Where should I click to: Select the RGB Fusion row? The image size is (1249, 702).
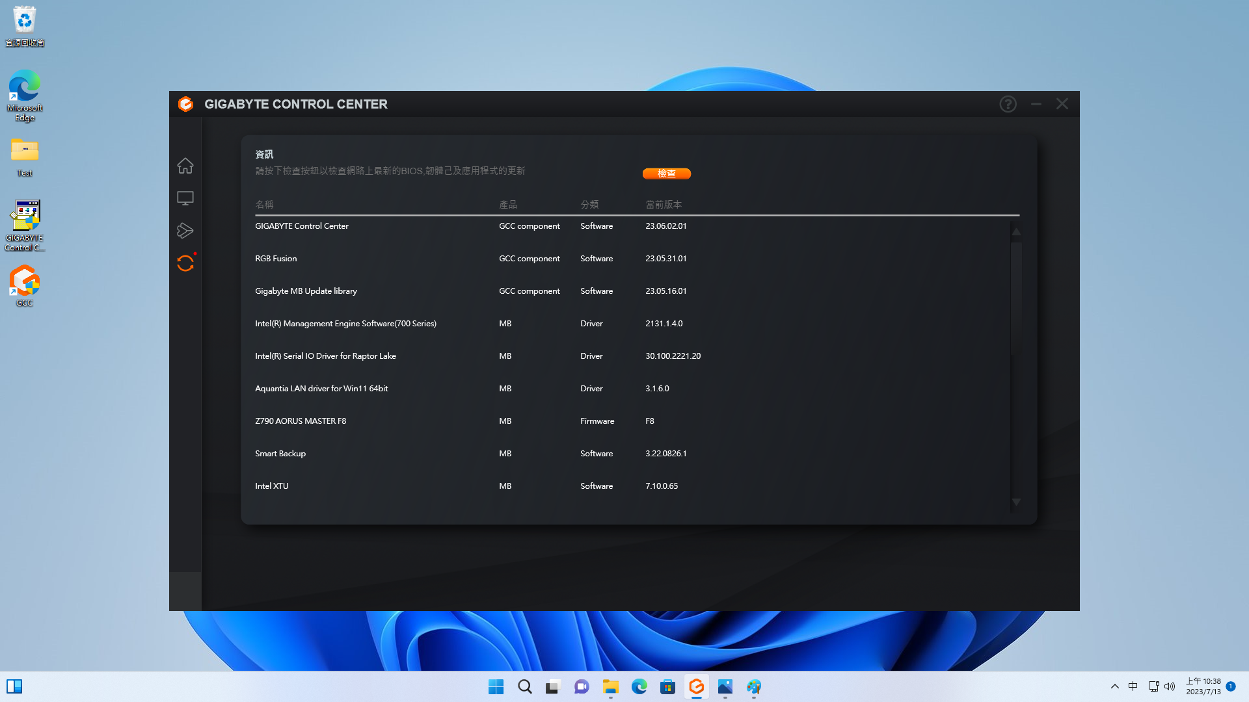tap(632, 259)
